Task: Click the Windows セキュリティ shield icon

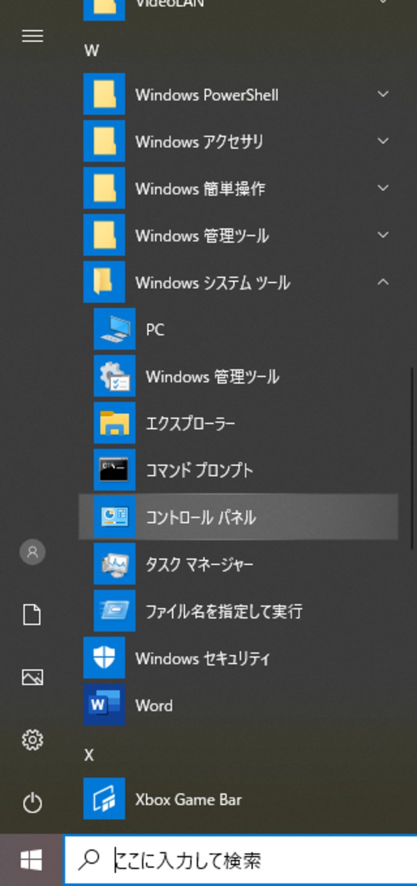Action: click(x=104, y=658)
